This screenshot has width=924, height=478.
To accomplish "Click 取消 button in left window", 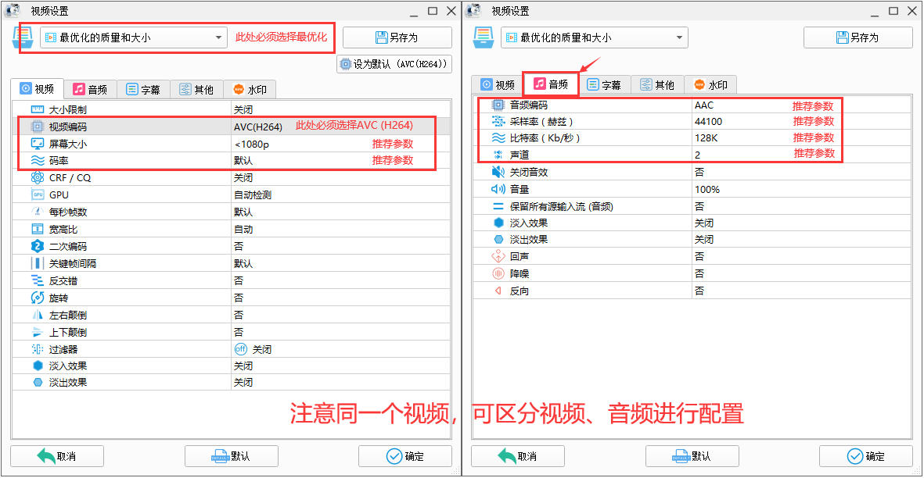I will (x=57, y=456).
